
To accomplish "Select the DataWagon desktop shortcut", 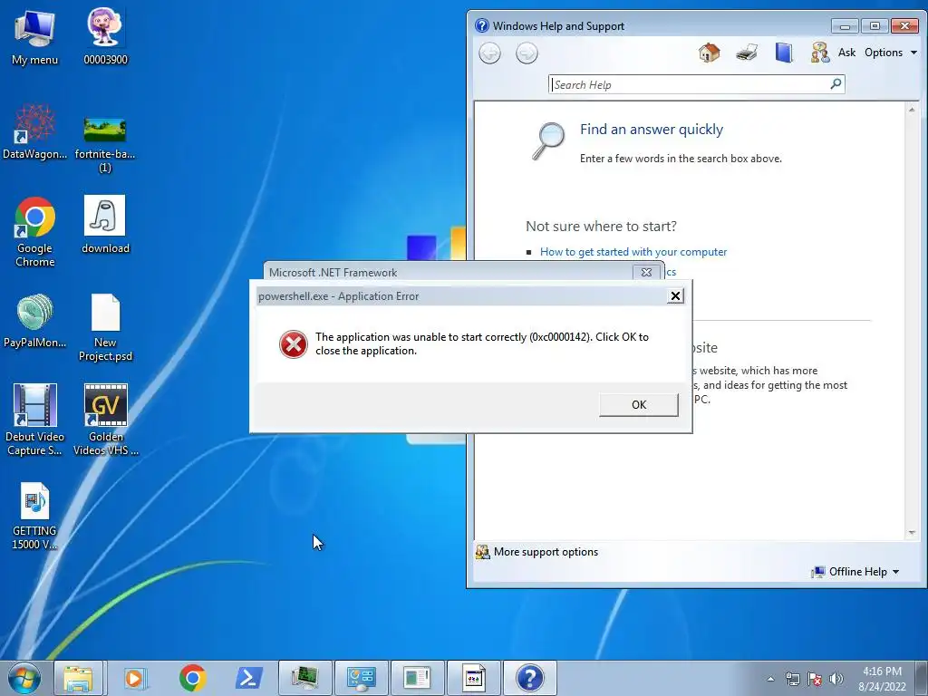I will [35, 132].
